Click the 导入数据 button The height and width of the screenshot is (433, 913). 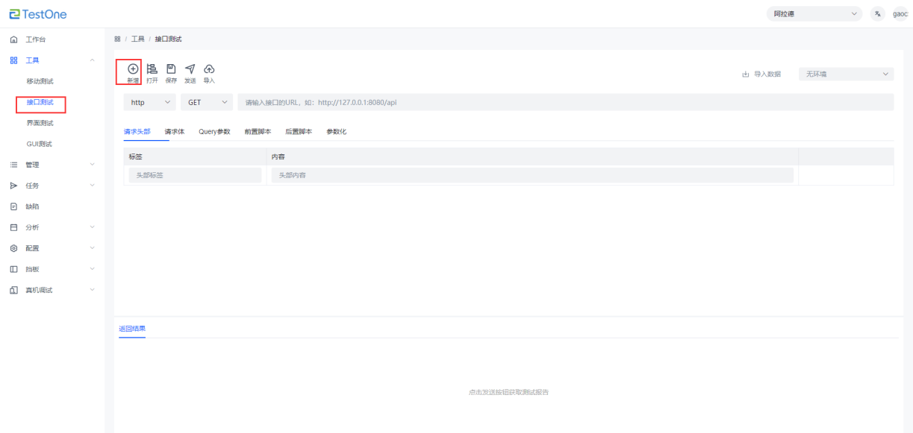tap(761, 74)
